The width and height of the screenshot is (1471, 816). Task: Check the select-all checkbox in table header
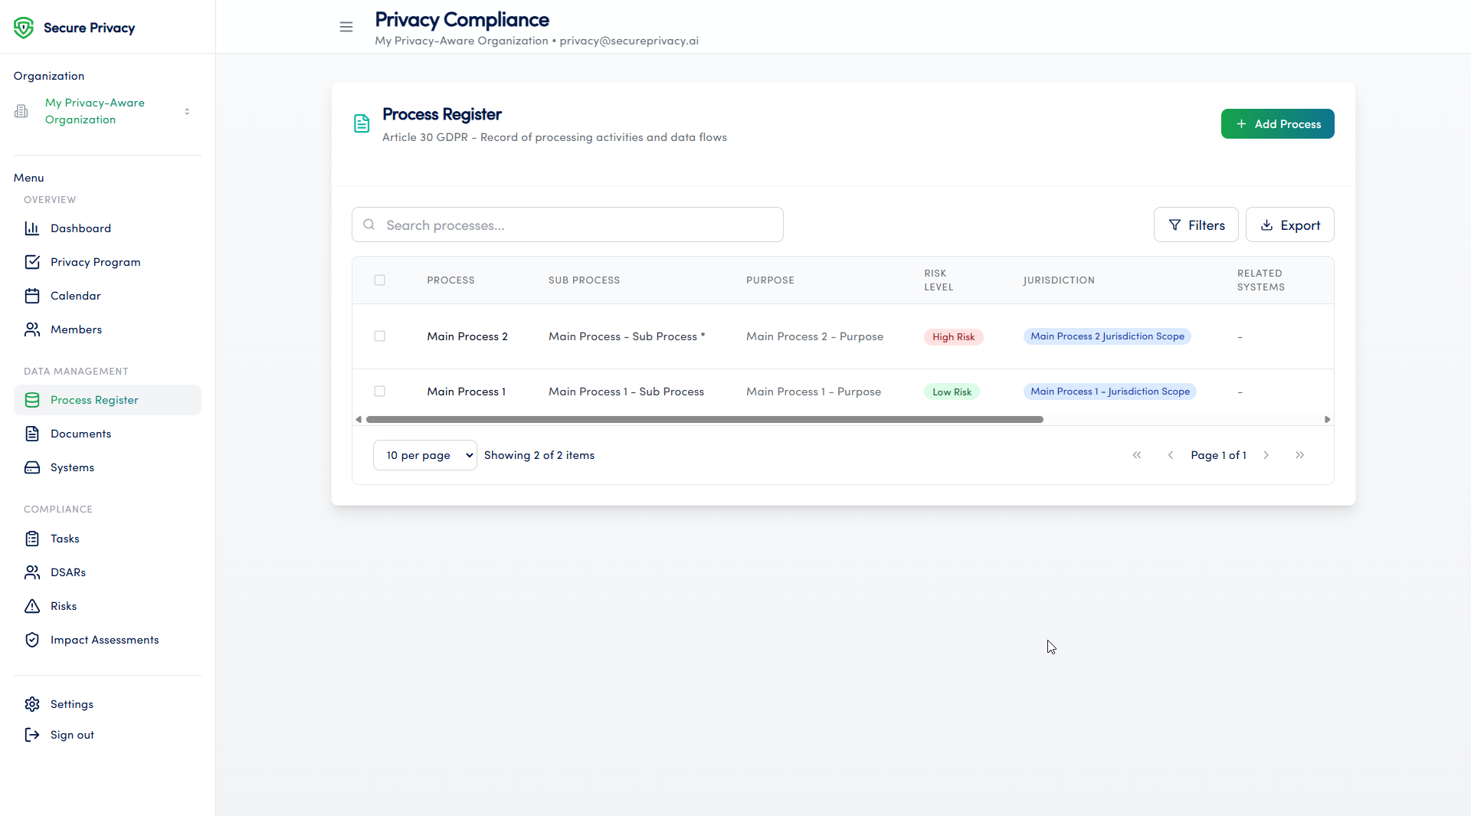click(380, 280)
